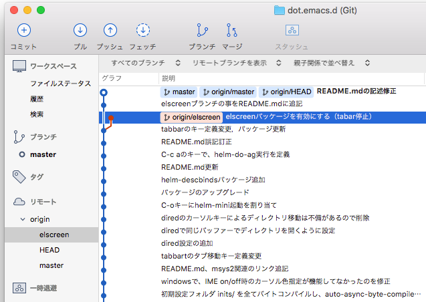The height and width of the screenshot is (302, 426).
Task: Select commit helm-descbindsパッケージ追加
Action: coord(213,180)
